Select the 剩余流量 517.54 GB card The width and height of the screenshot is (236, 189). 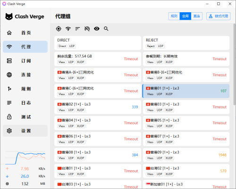pos(98,59)
